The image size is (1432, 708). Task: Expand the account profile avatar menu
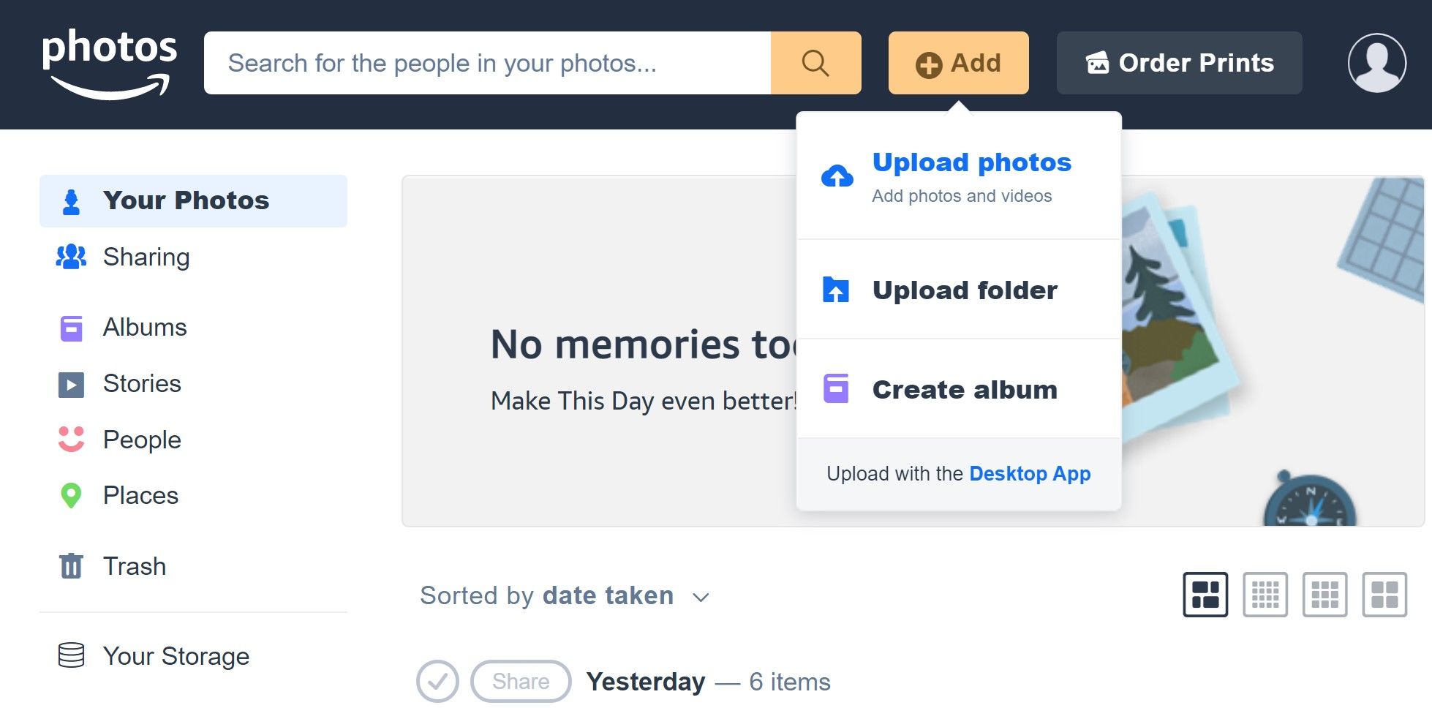pos(1376,63)
